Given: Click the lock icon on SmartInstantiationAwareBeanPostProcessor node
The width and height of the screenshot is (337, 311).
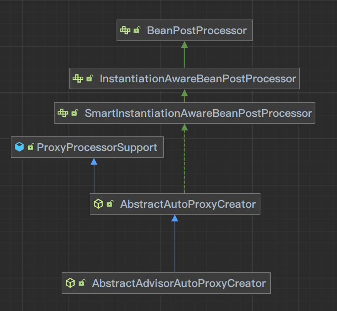Looking at the screenshot, I should coord(75,113).
